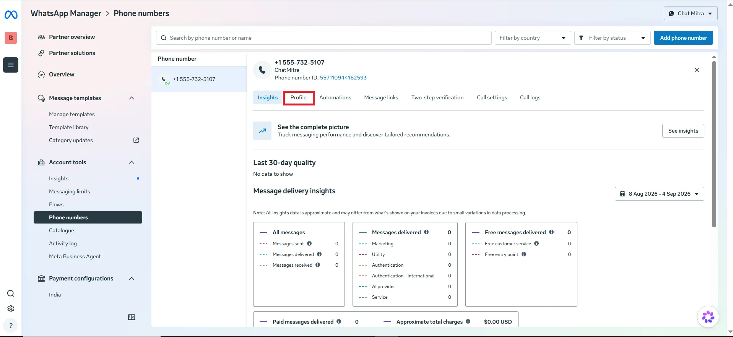Select the +1 555-732-5107 phone number row
Image resolution: width=733 pixels, height=337 pixels.
[199, 79]
